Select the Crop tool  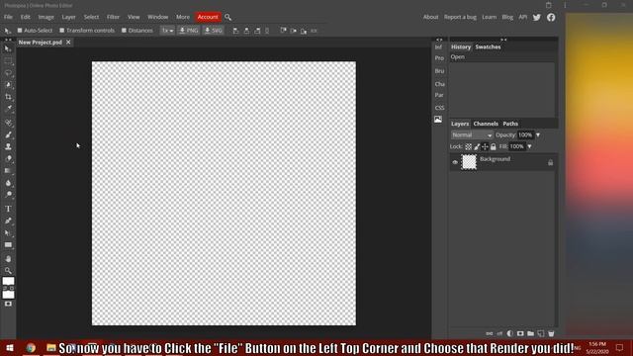(x=8, y=97)
